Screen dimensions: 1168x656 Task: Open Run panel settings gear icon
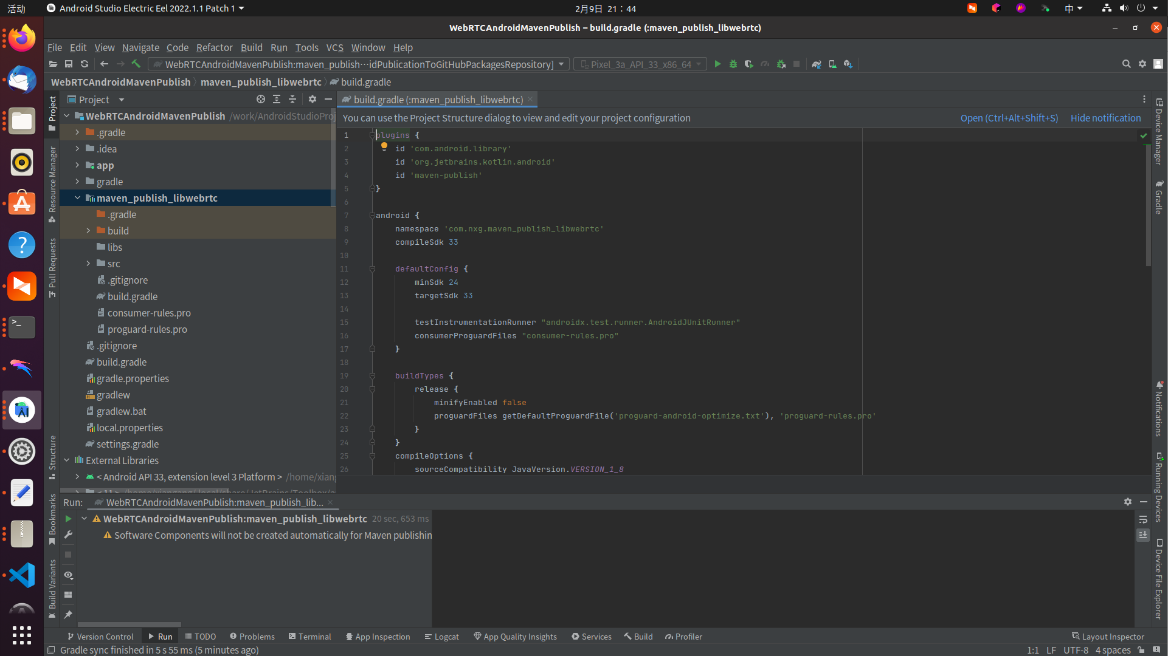pos(1128,502)
